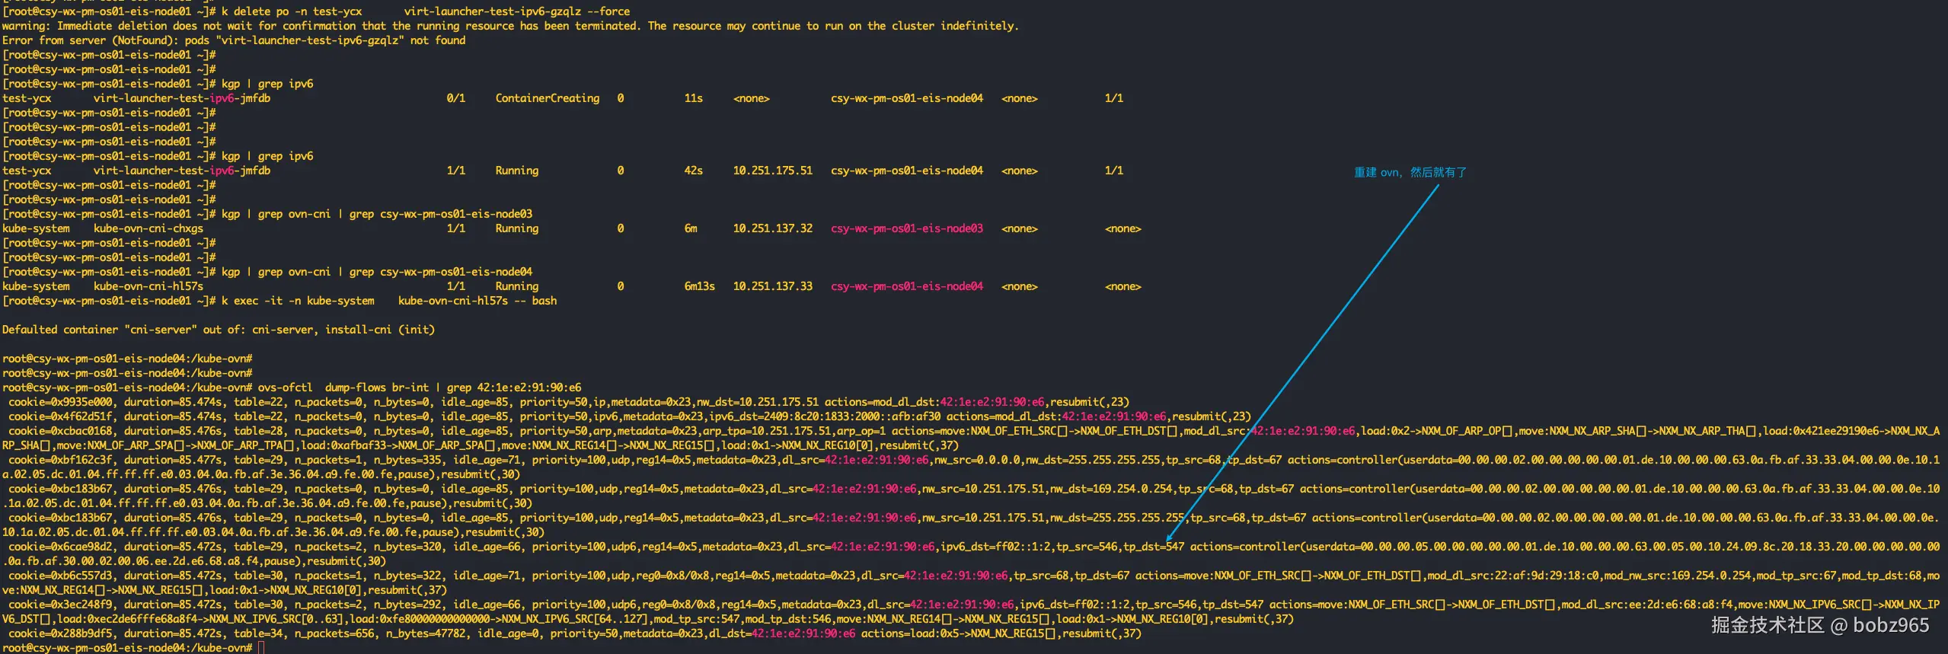Click 'kube-ovn-cni-hl57s' in the pod listing row
This screenshot has width=1948, height=654.
pos(148,286)
